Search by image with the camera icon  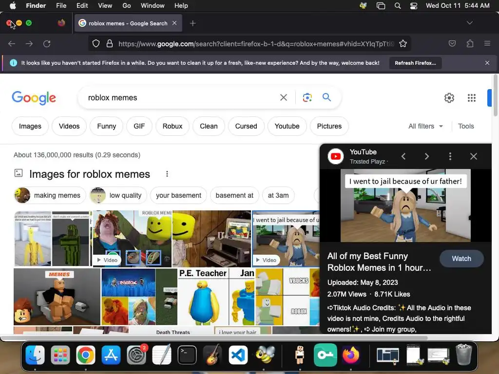[307, 97]
